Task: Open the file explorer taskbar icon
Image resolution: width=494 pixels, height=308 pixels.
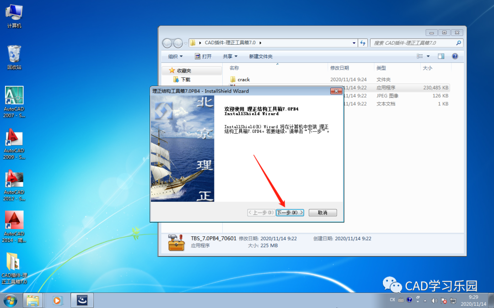Action: (33, 300)
